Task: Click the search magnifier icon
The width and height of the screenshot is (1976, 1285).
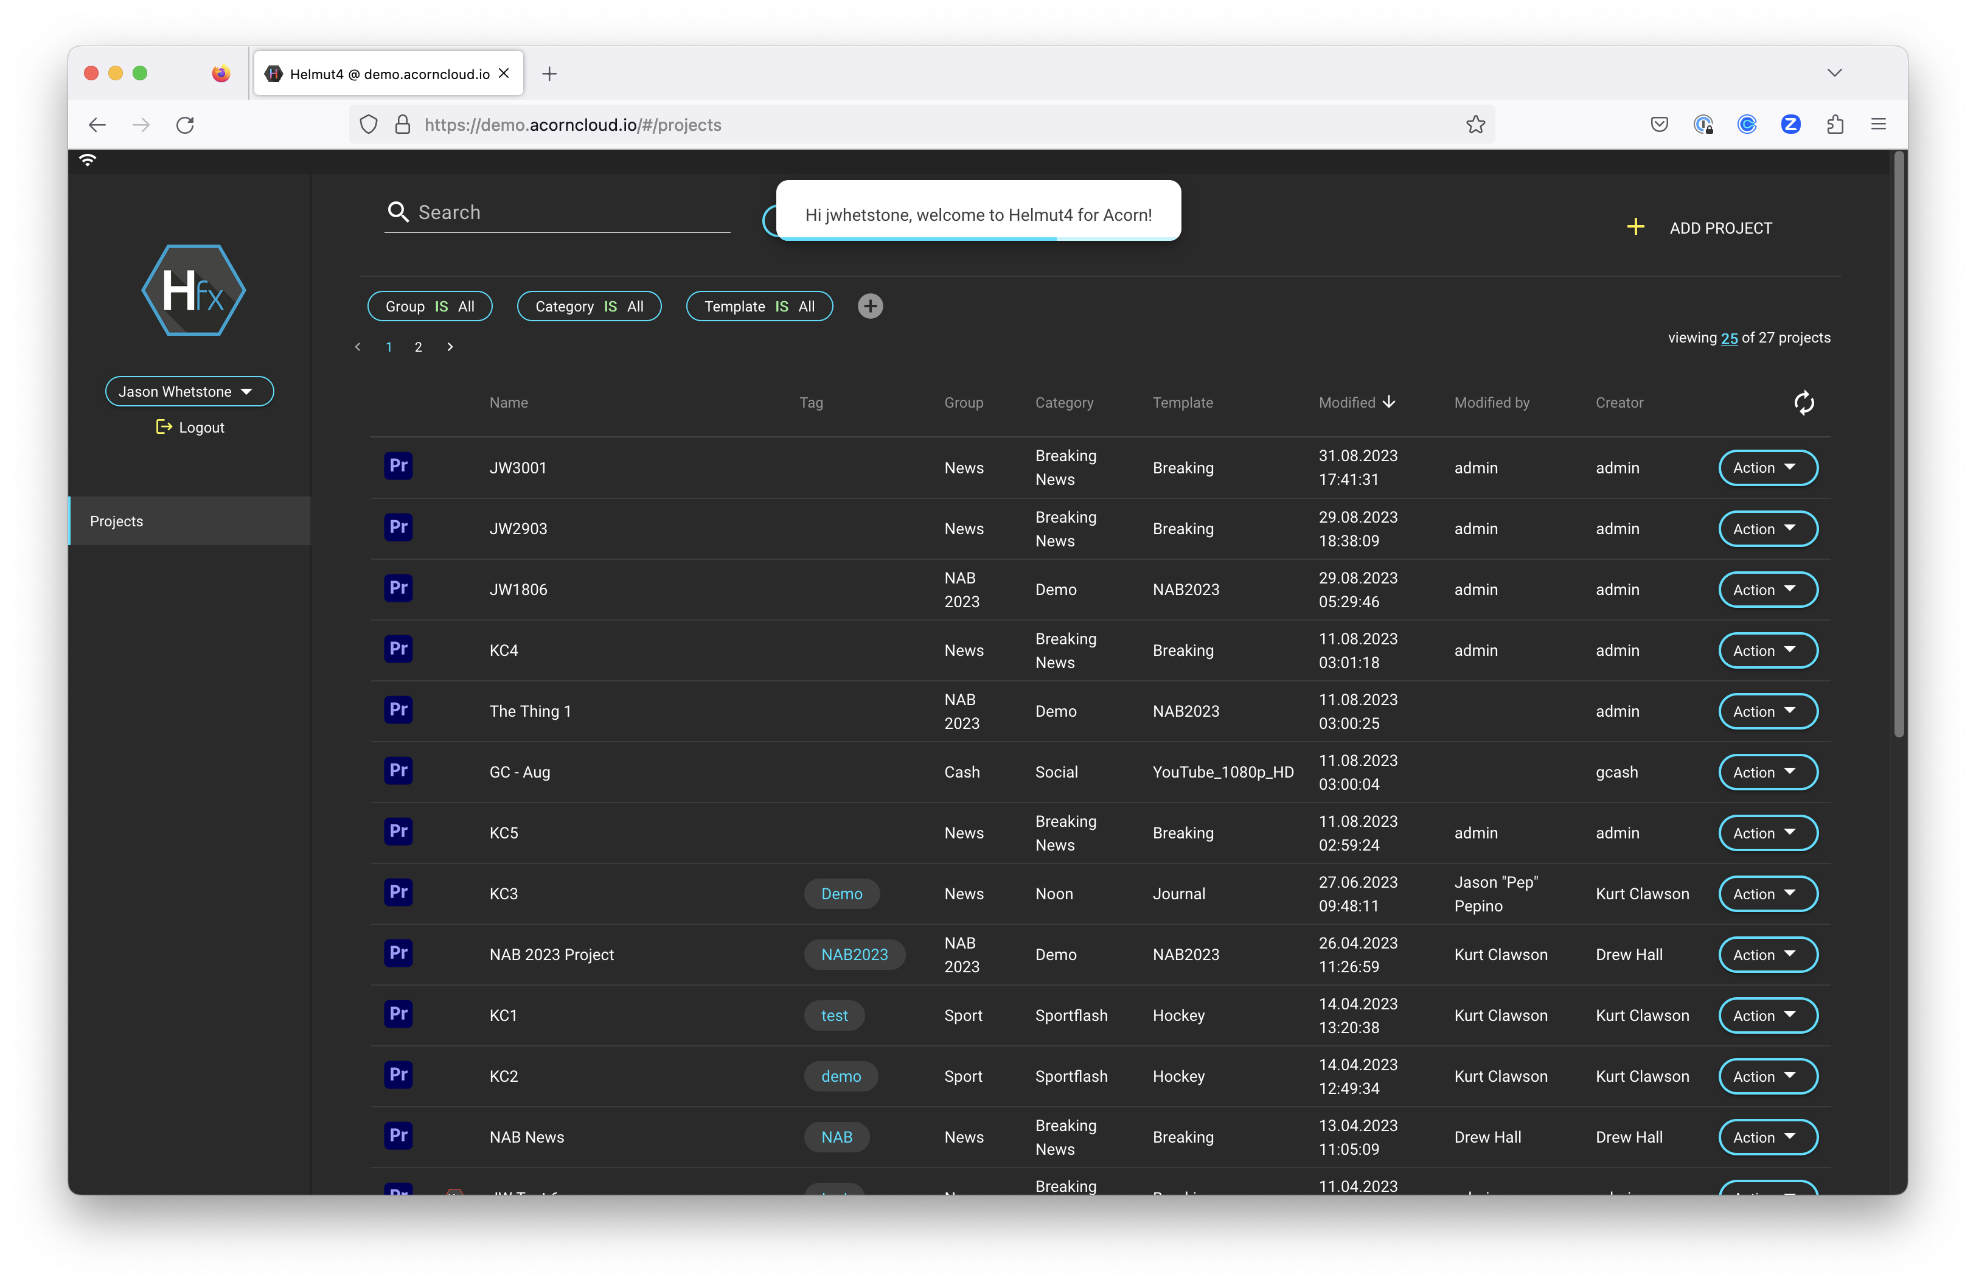Action: click(x=398, y=212)
